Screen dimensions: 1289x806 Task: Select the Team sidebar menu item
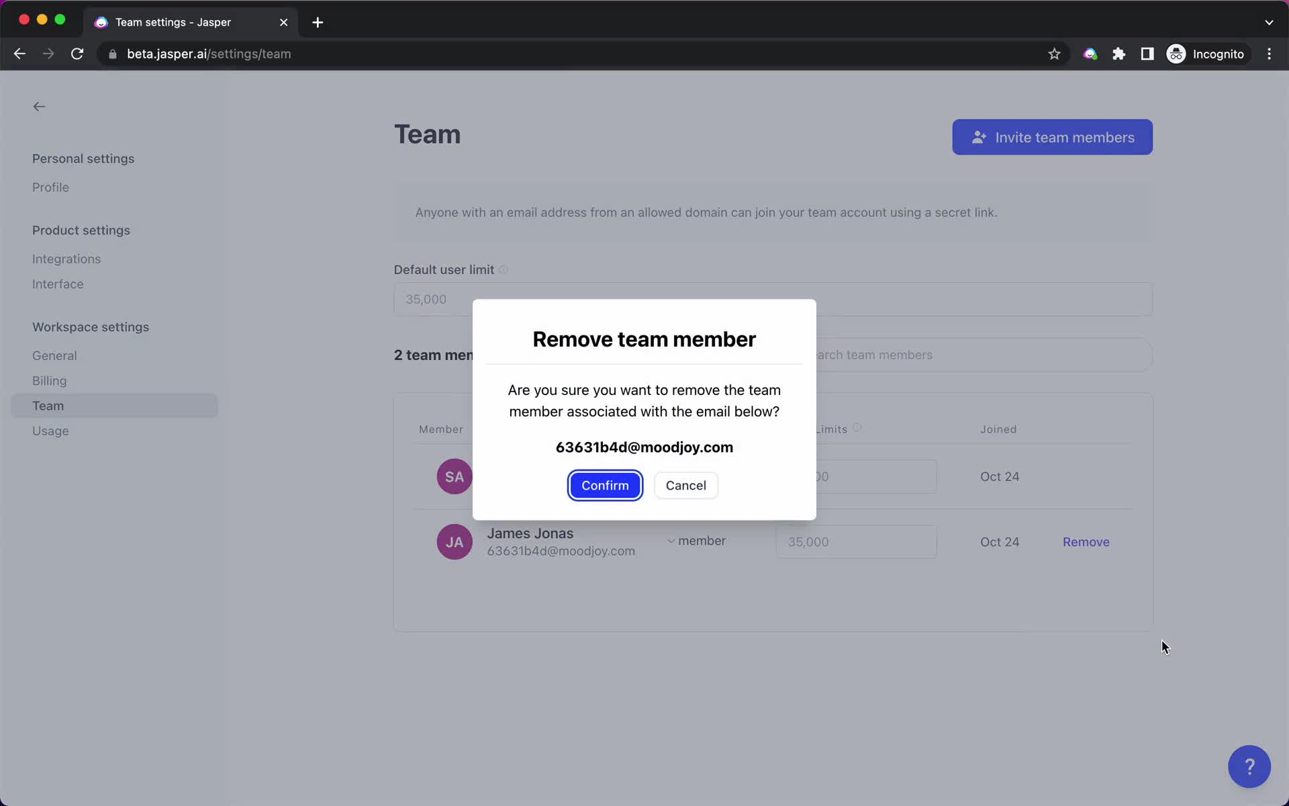[x=47, y=405]
